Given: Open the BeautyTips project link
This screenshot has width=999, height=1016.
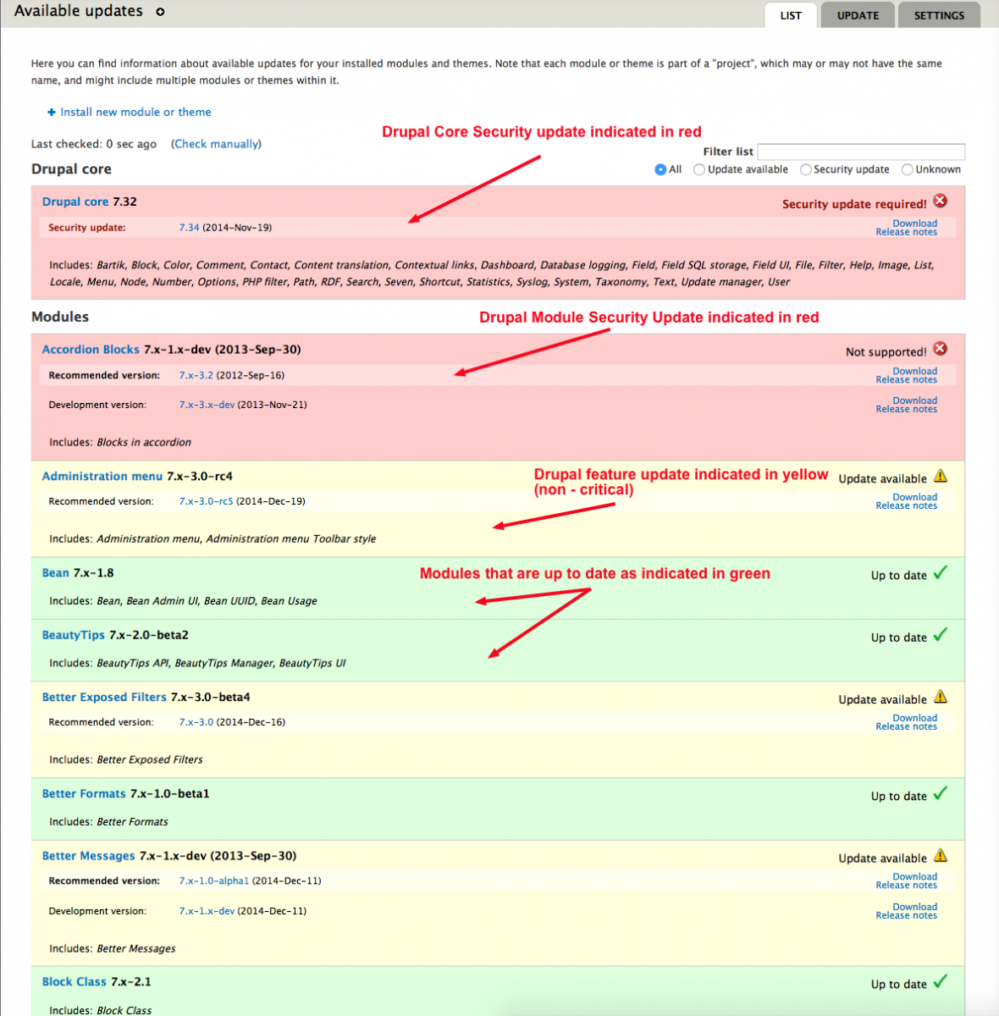Looking at the screenshot, I should [74, 635].
